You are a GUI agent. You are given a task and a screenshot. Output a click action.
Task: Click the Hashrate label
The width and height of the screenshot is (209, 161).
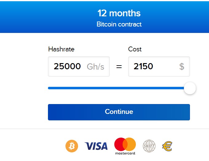61,49
